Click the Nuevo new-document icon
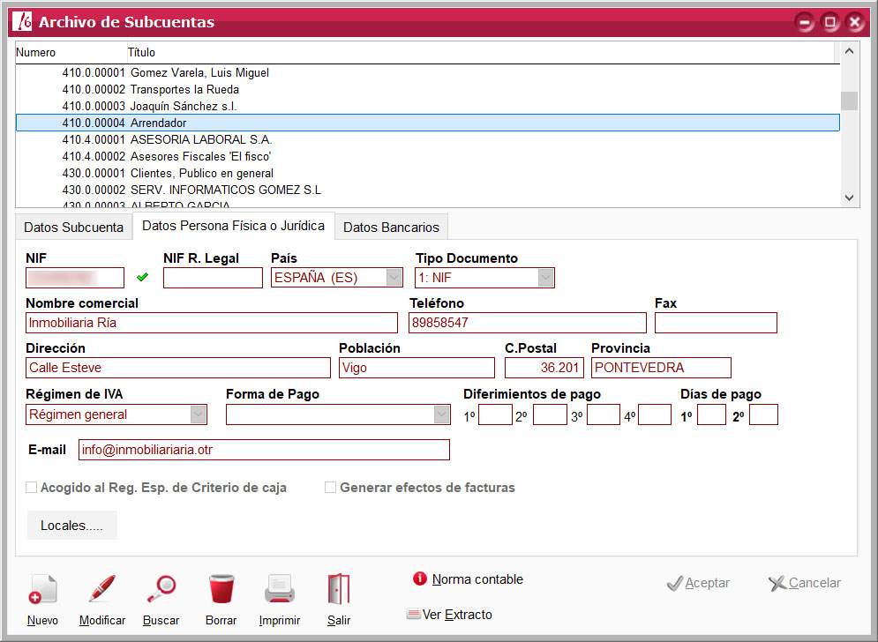The image size is (878, 642). [42, 590]
